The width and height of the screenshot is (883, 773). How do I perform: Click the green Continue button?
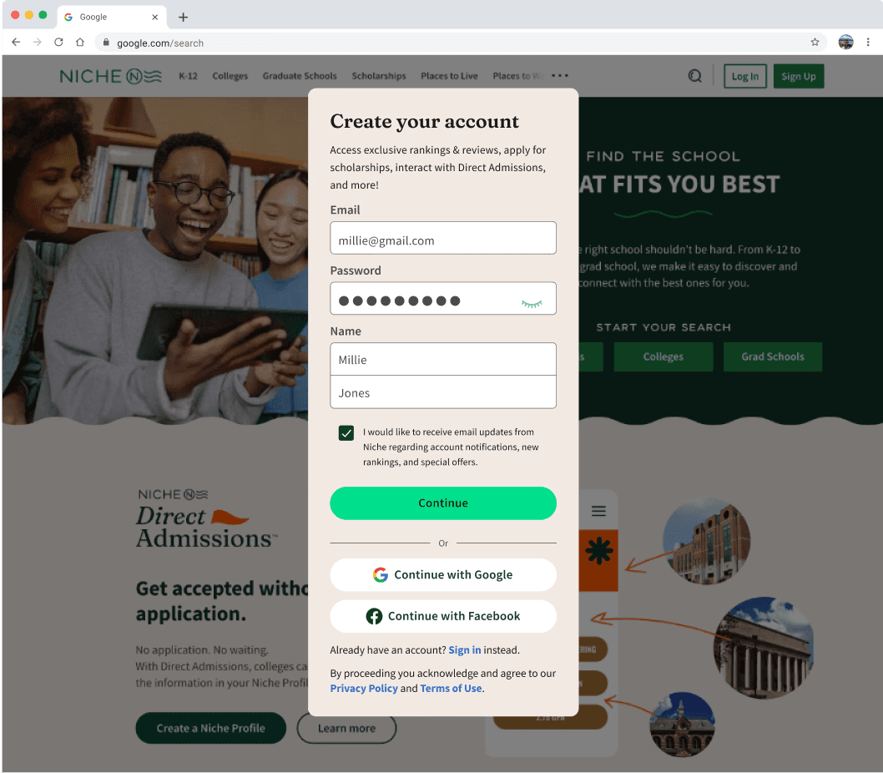tap(443, 503)
